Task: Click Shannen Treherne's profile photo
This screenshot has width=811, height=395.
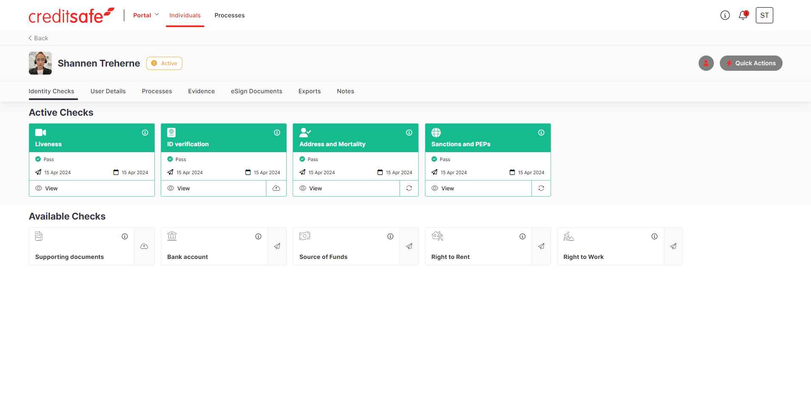Action: point(40,63)
